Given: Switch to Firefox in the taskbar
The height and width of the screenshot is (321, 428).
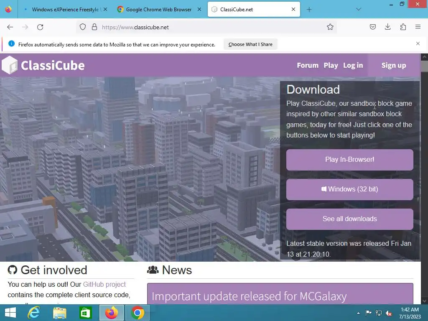Looking at the screenshot, I should pos(111,313).
